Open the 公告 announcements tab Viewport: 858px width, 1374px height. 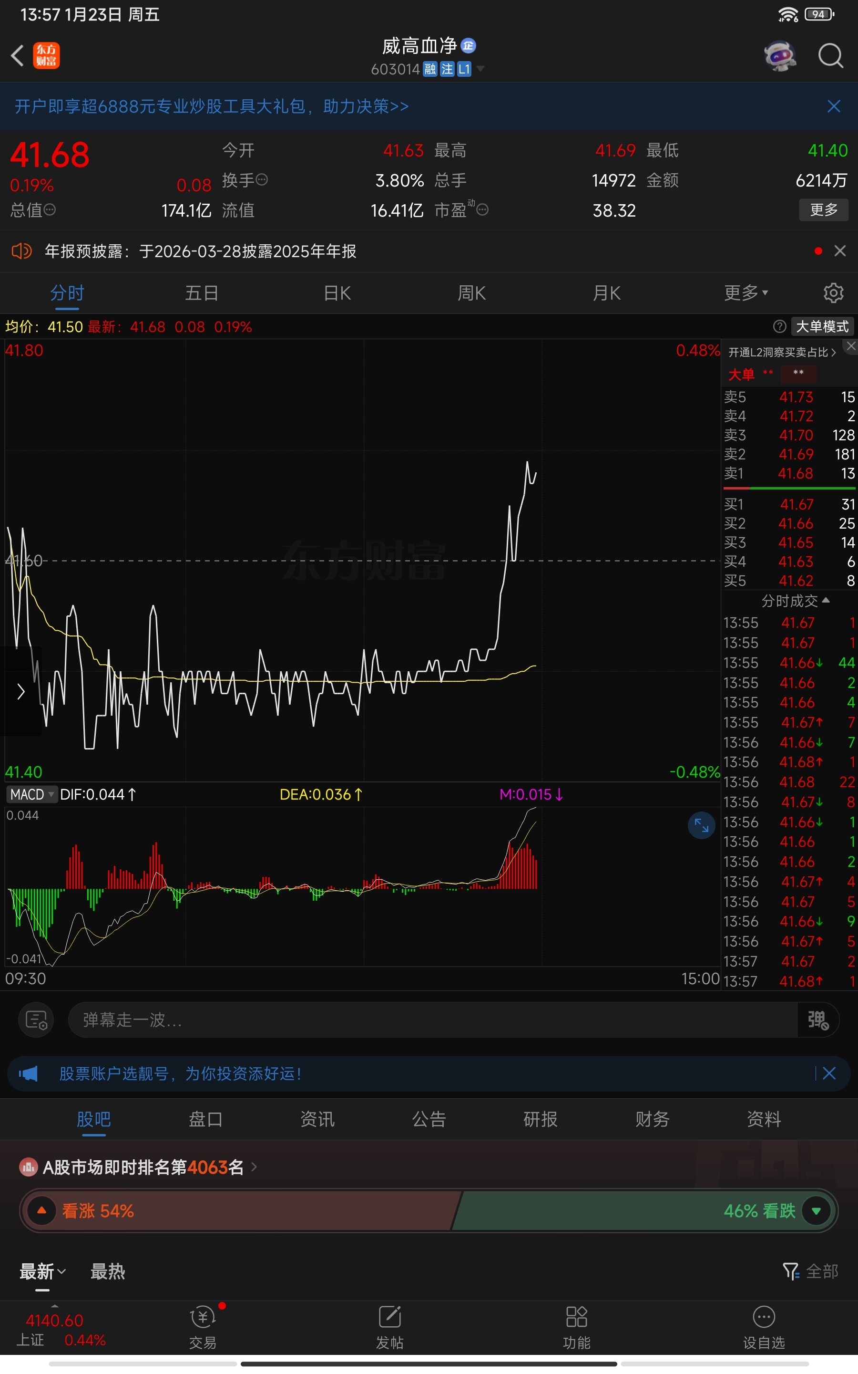429,1119
